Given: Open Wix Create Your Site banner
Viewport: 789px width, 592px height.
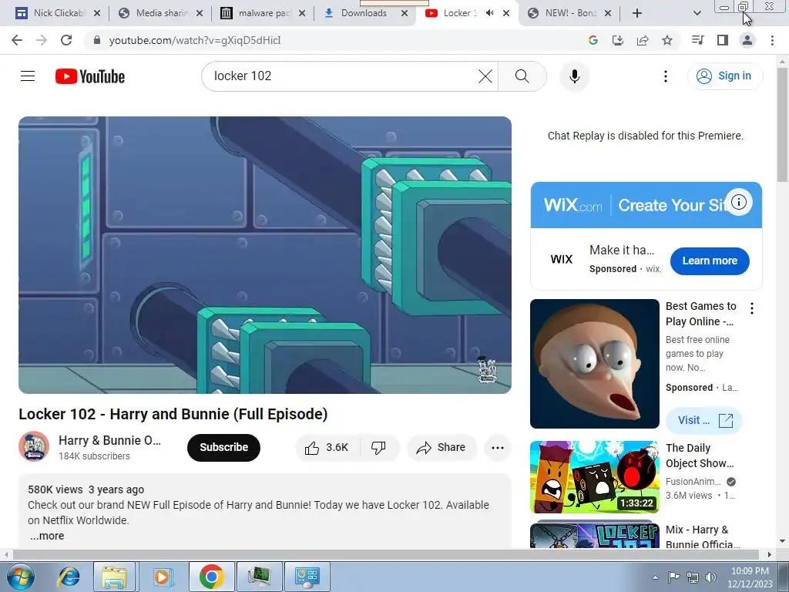Looking at the screenshot, I should [646, 205].
